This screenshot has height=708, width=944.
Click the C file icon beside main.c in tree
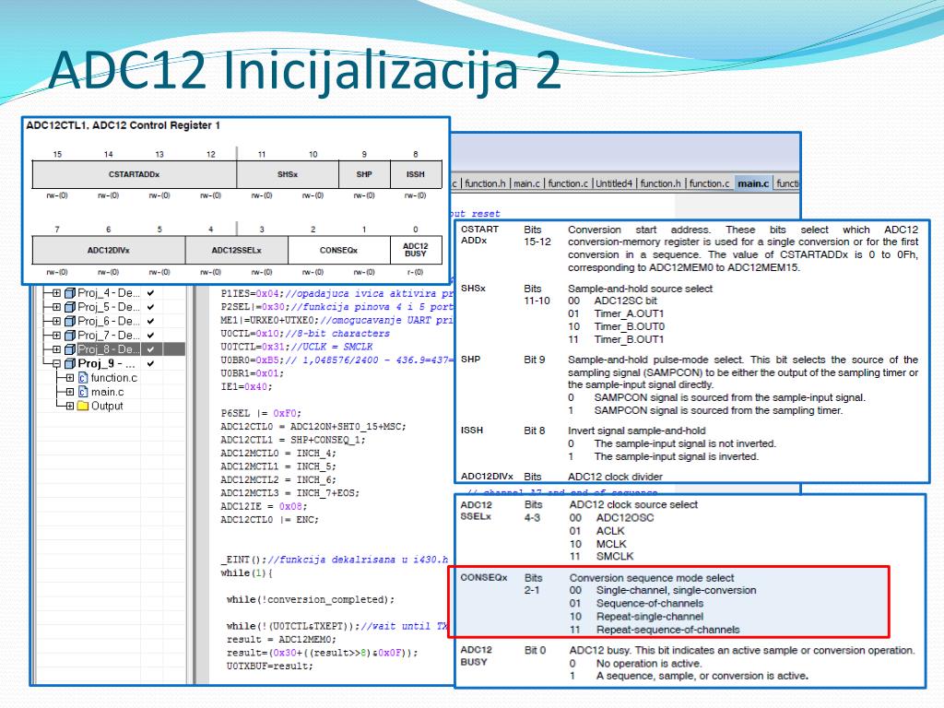(x=83, y=392)
